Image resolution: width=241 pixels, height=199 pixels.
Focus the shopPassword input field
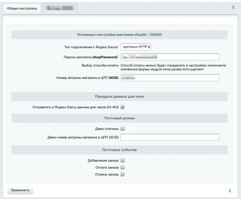[x=170, y=57]
